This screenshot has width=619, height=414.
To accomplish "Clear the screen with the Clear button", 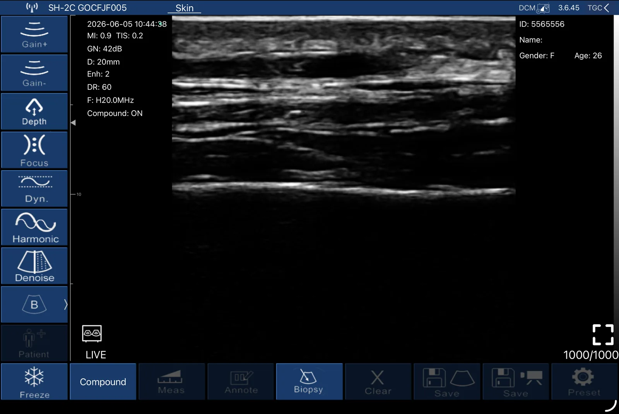I will 378,382.
